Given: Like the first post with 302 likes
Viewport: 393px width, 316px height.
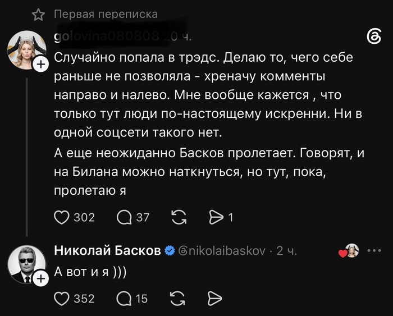Looking at the screenshot, I should pos(62,218).
